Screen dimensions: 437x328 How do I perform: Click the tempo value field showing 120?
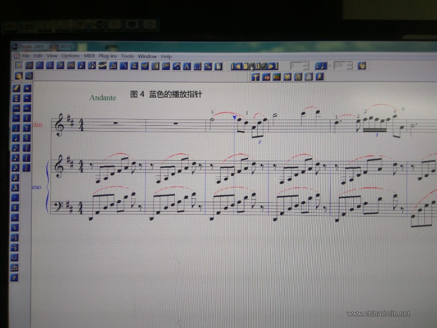339,66
